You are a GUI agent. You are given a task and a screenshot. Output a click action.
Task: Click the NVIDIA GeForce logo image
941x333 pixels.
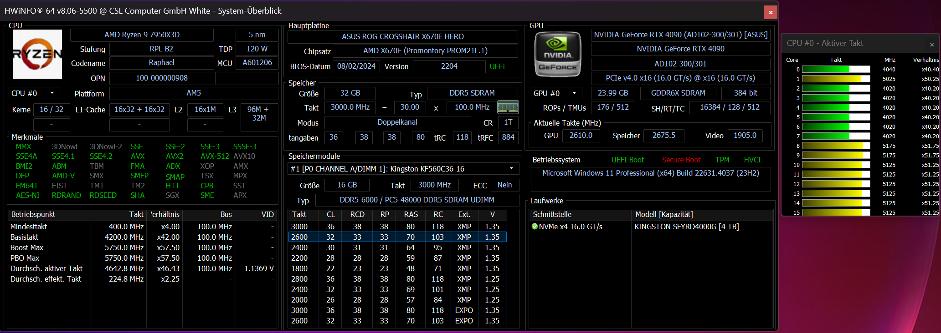click(x=558, y=55)
